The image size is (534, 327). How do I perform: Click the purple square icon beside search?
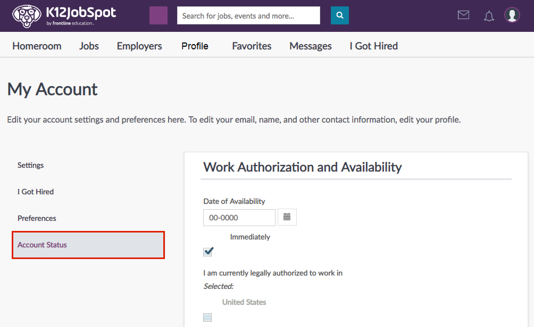pyautogui.click(x=158, y=15)
